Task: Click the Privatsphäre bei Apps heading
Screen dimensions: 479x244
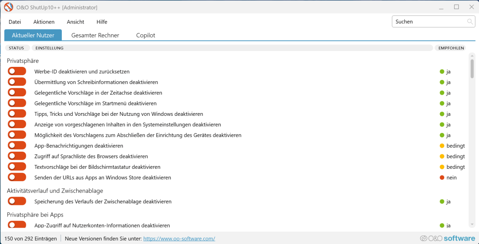Action: 35,215
